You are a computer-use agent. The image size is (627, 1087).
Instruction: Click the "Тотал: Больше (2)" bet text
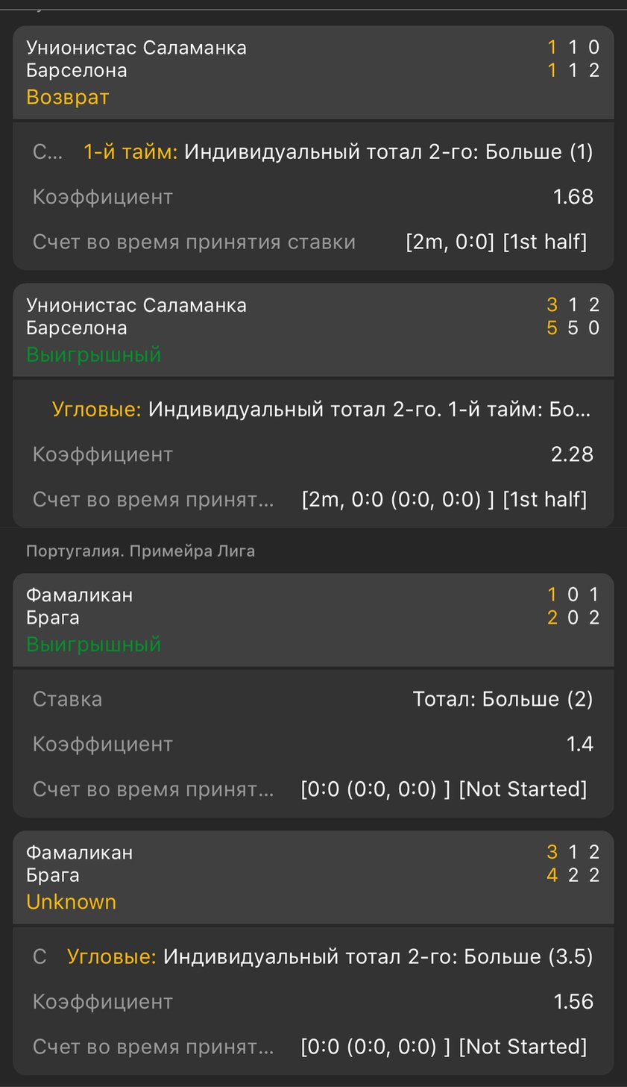(502, 699)
